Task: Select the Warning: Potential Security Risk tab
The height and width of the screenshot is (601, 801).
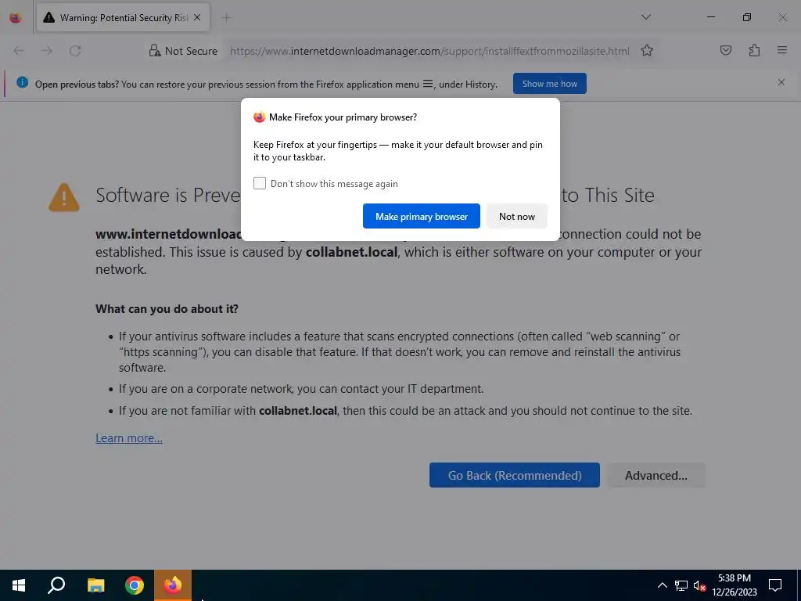Action: coord(123,17)
